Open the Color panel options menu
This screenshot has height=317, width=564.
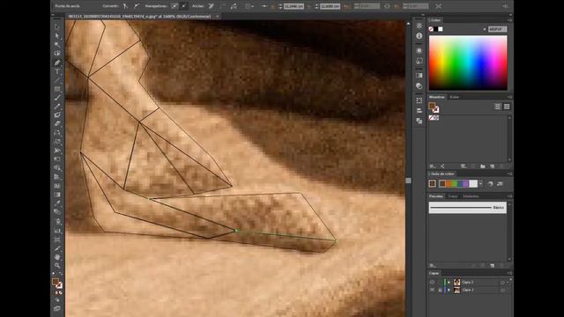[x=509, y=20]
